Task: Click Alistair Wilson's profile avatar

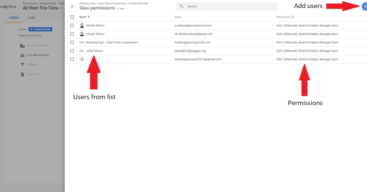Action: 82,25
